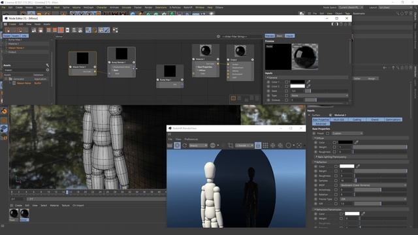Toggle the IOR checkbox under Reflection
This screenshot has width=418, height=235.
tap(336, 204)
